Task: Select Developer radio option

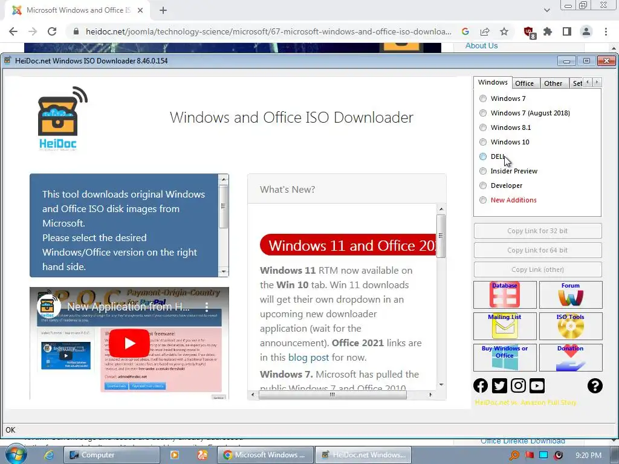Action: 501,185
